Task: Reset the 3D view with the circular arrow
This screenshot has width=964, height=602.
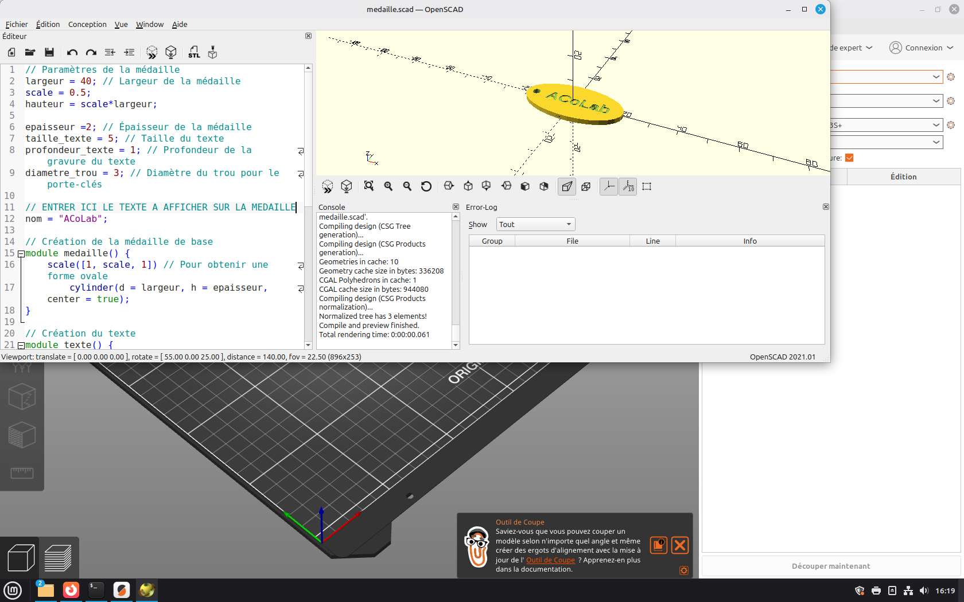Action: pyautogui.click(x=426, y=186)
